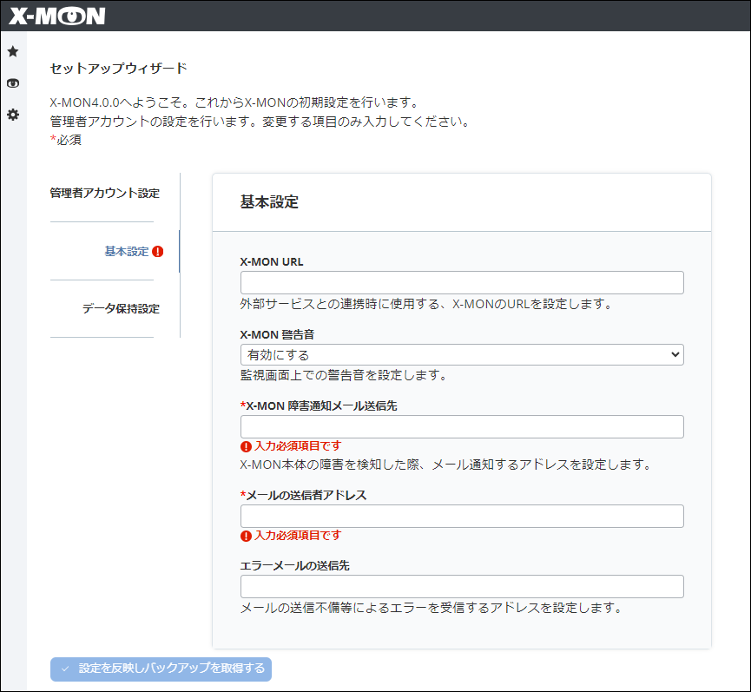Click into the メールの送信者アドレス input
751x692 pixels.
tap(461, 516)
